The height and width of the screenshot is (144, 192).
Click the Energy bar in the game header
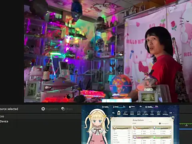(x=119, y=107)
